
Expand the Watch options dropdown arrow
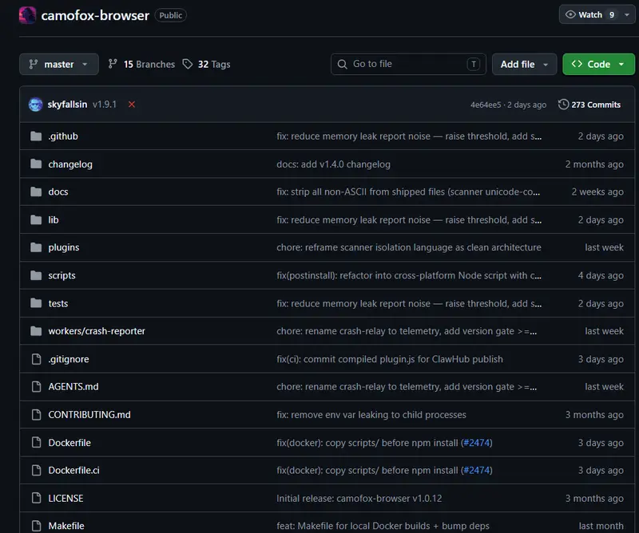tap(627, 14)
